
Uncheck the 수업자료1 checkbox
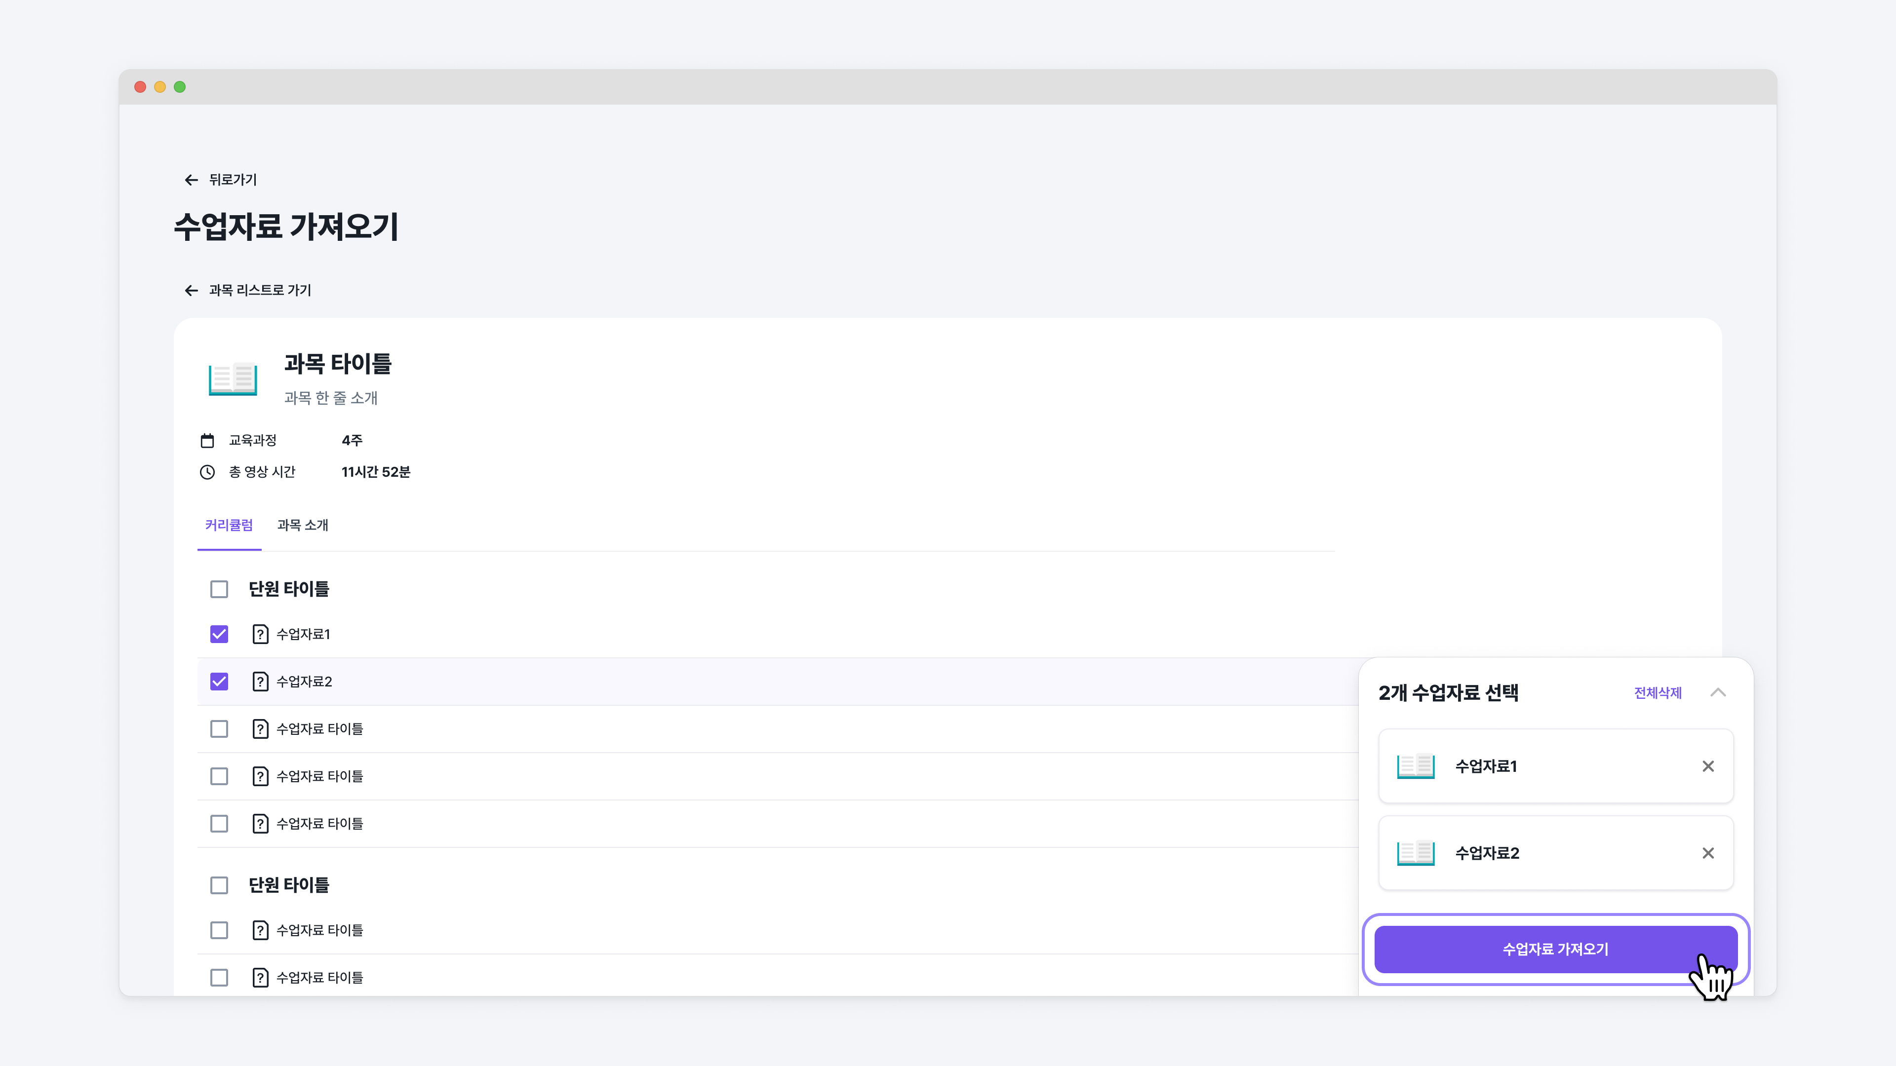coord(219,634)
